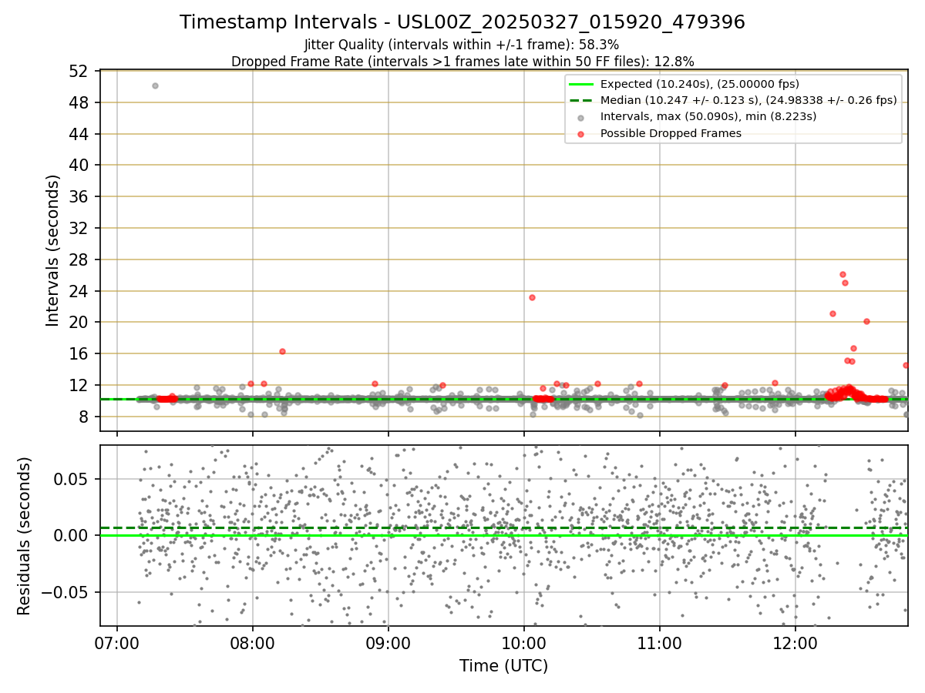Click the gray dot marker sample in legend

coord(581,117)
